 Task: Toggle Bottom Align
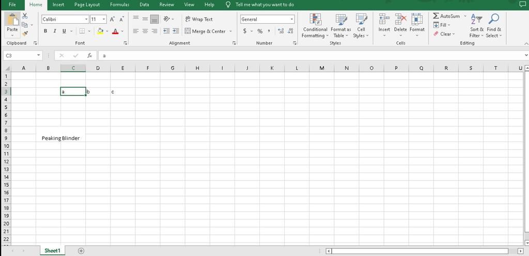[154, 19]
